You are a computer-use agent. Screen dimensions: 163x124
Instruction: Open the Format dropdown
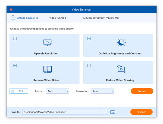[x=57, y=91]
